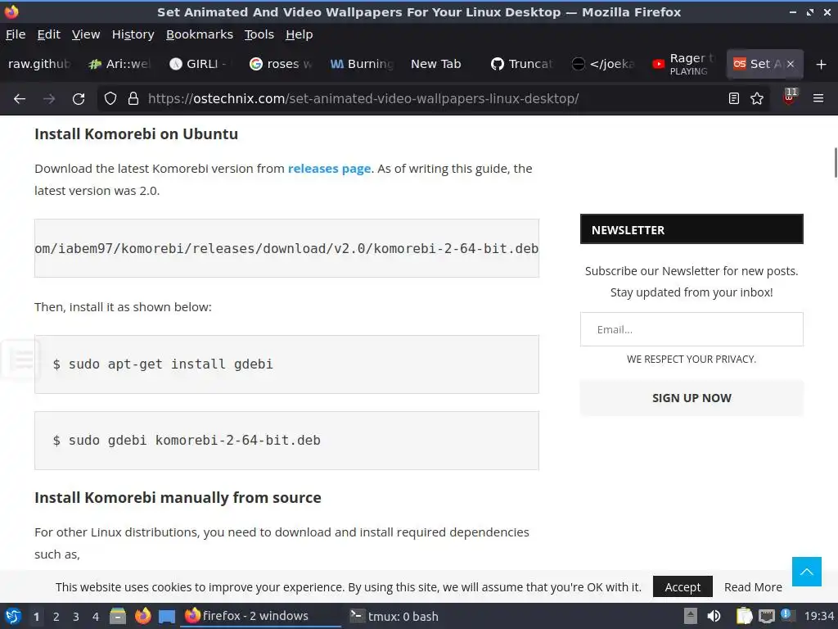Open the clipboard tray icon
Image resolution: width=838 pixels, height=629 pixels.
[x=744, y=616]
